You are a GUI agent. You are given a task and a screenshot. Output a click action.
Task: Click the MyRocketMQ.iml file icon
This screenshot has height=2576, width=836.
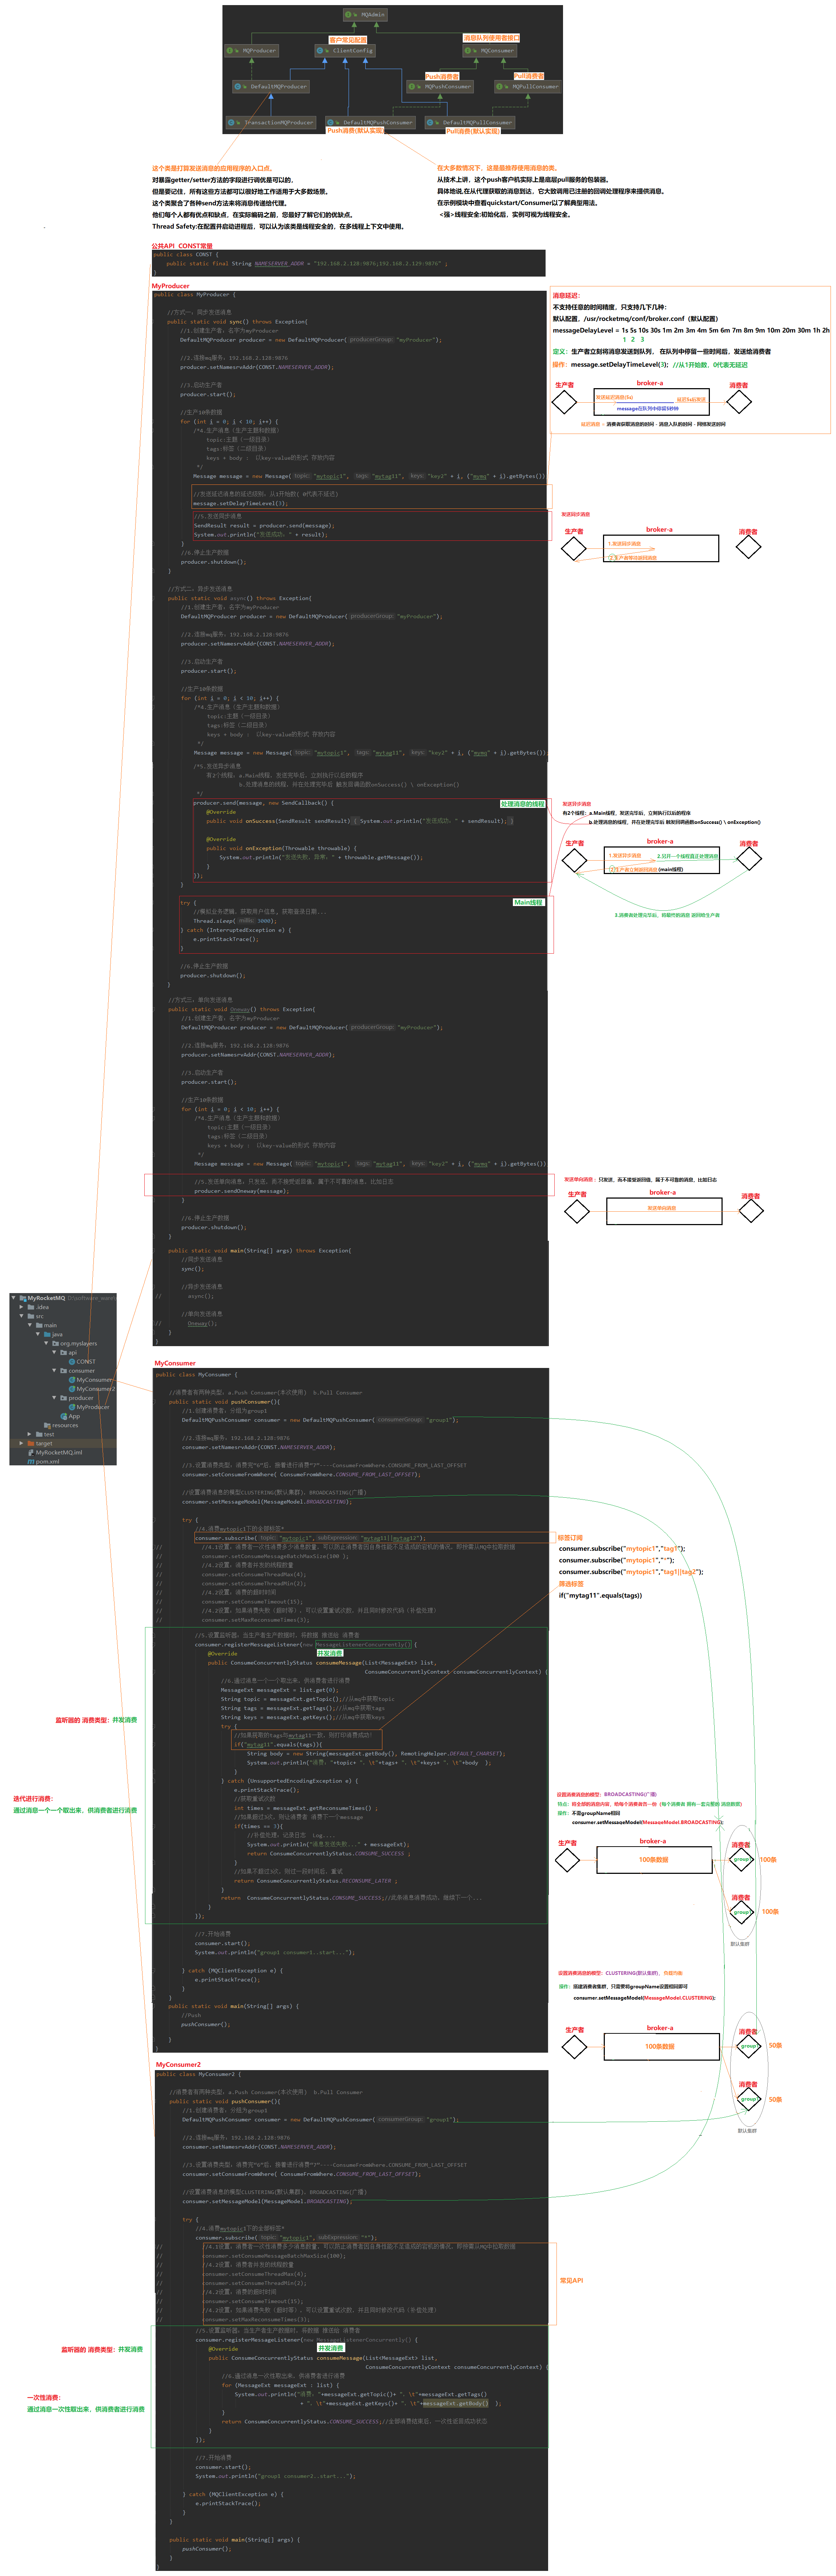31,1453
